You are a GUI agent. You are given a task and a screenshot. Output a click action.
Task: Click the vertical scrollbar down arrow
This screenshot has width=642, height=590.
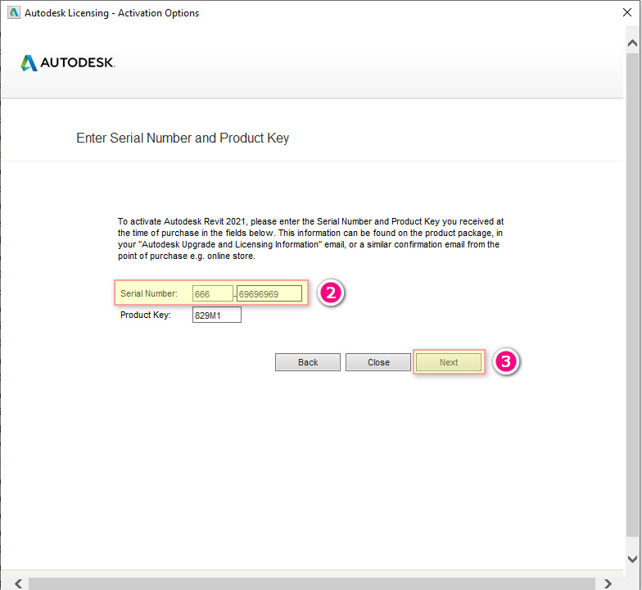coord(632,559)
